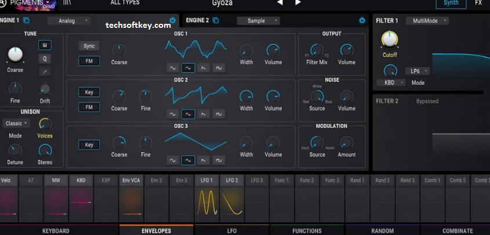This screenshot has width=490, height=235.
Task: Open Engine 2 Sample type dropdown
Action: coord(258,21)
